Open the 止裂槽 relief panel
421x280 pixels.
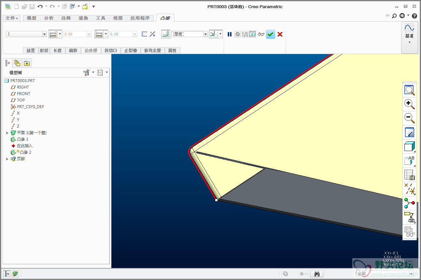pyautogui.click(x=131, y=50)
